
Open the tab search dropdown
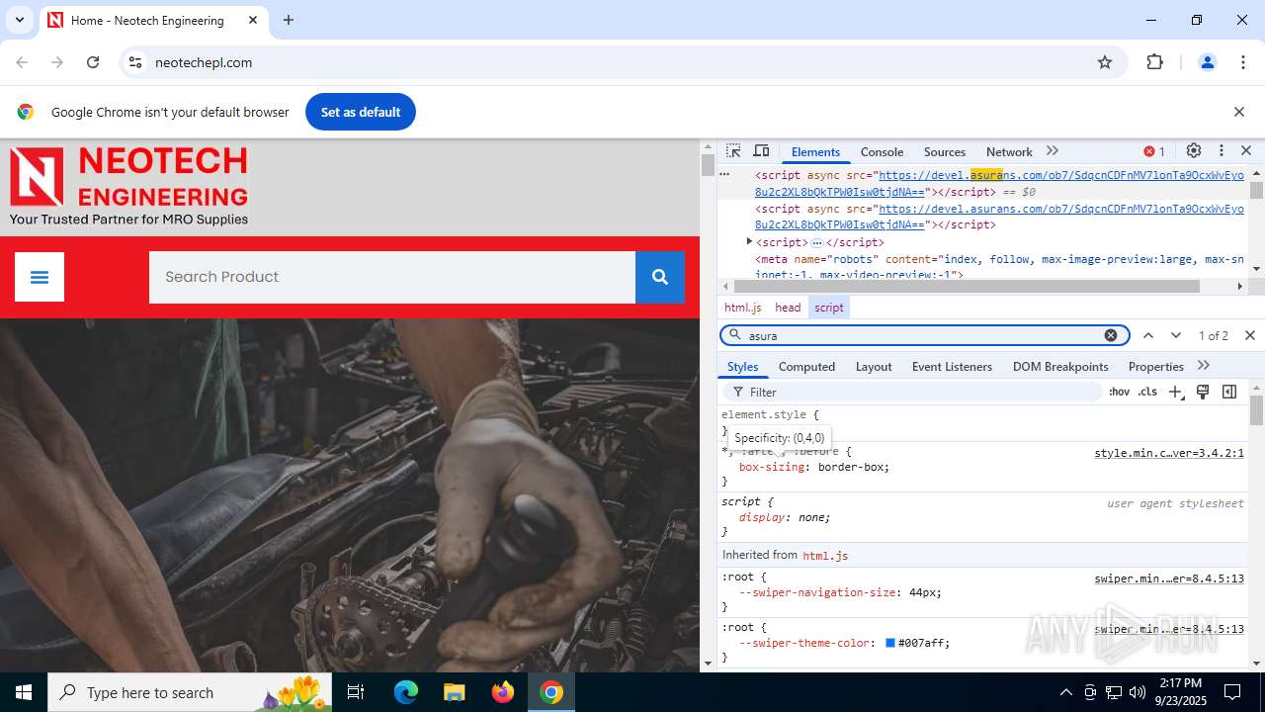tap(19, 20)
